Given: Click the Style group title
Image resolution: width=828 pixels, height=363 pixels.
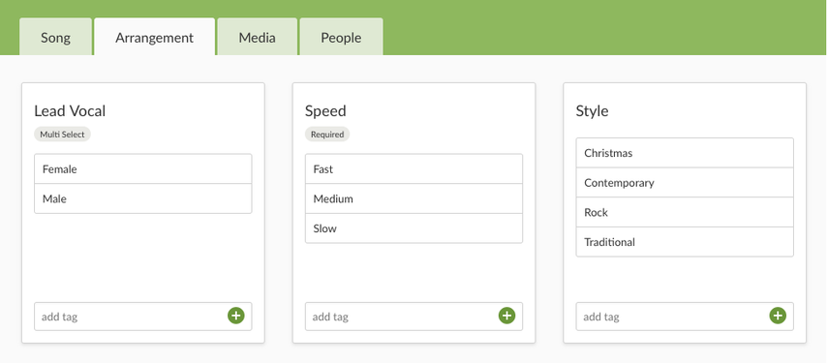Looking at the screenshot, I should coord(592,111).
